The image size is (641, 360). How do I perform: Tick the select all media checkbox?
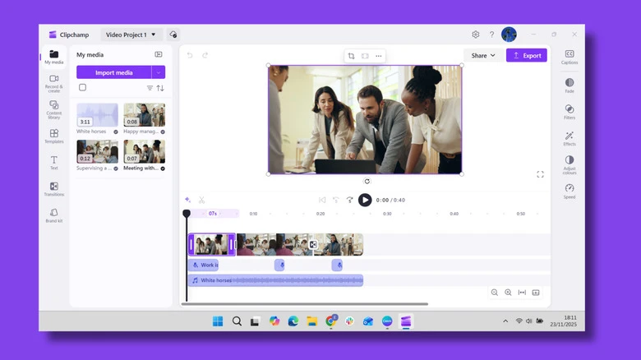click(x=82, y=88)
